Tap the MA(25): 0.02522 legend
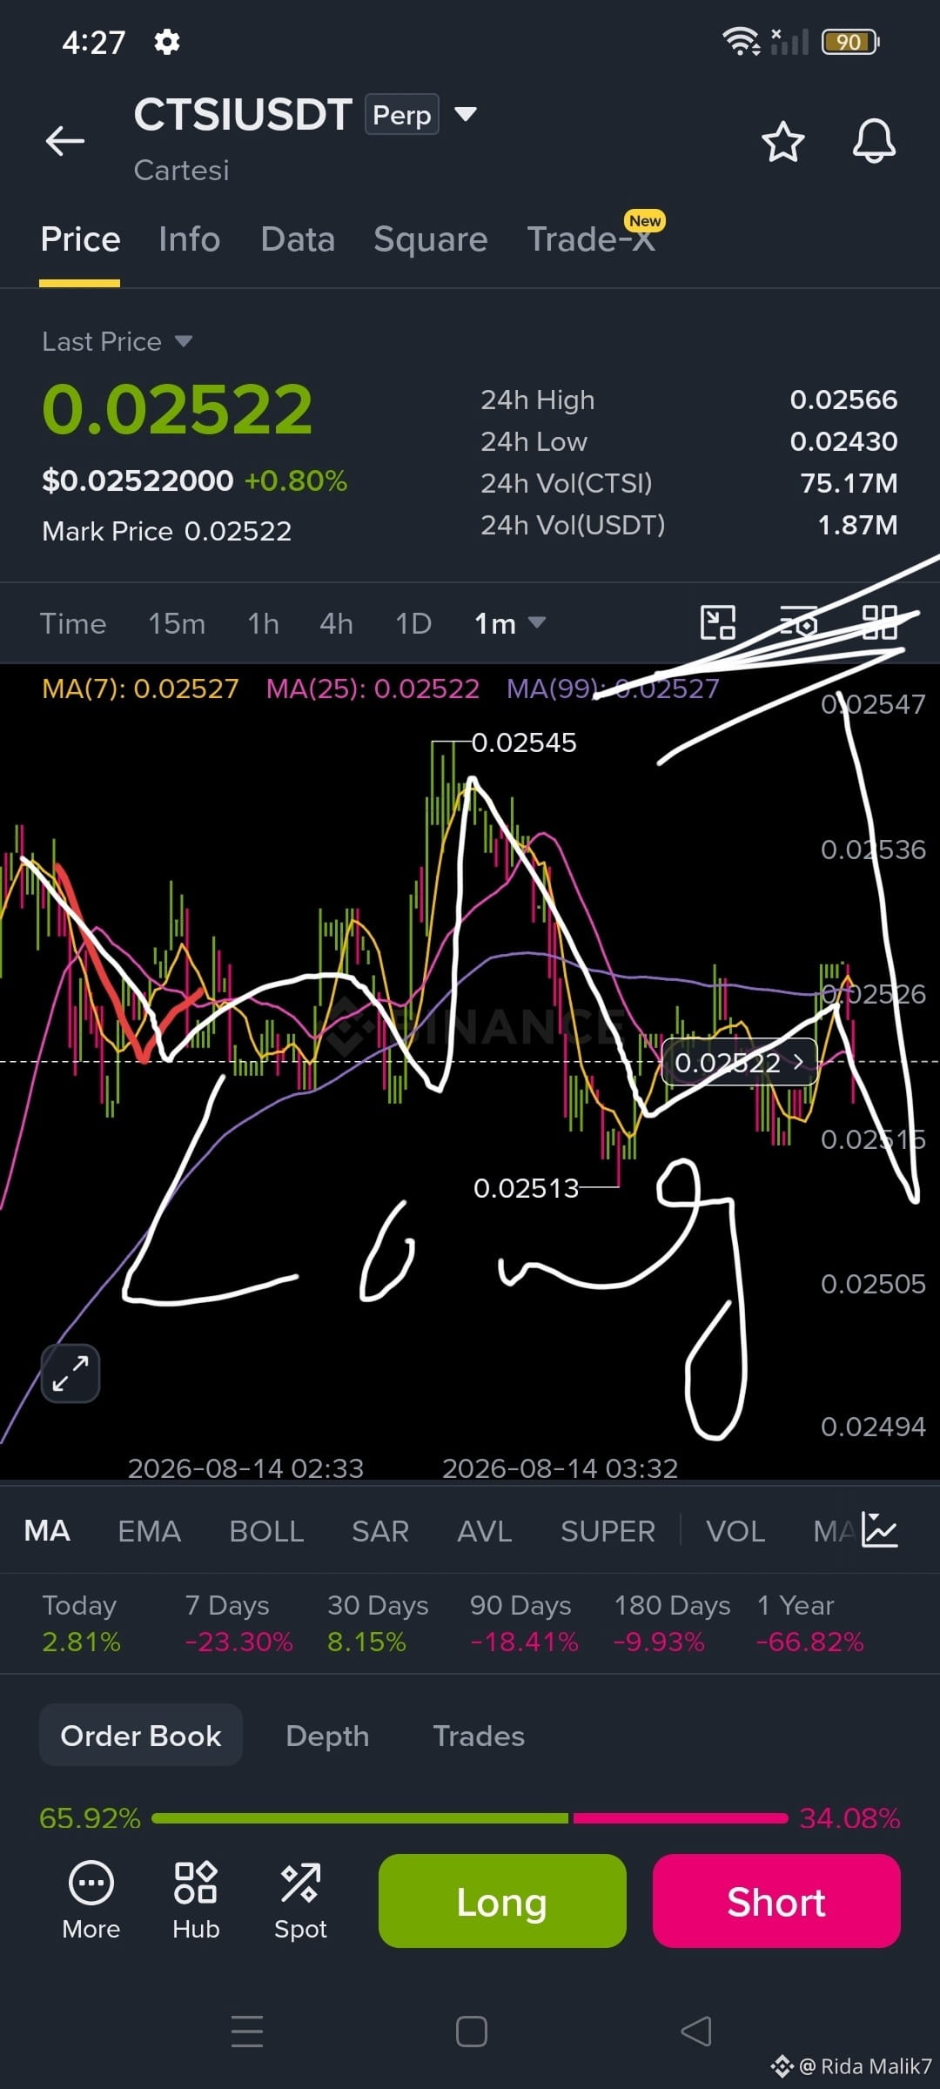 click(x=373, y=688)
